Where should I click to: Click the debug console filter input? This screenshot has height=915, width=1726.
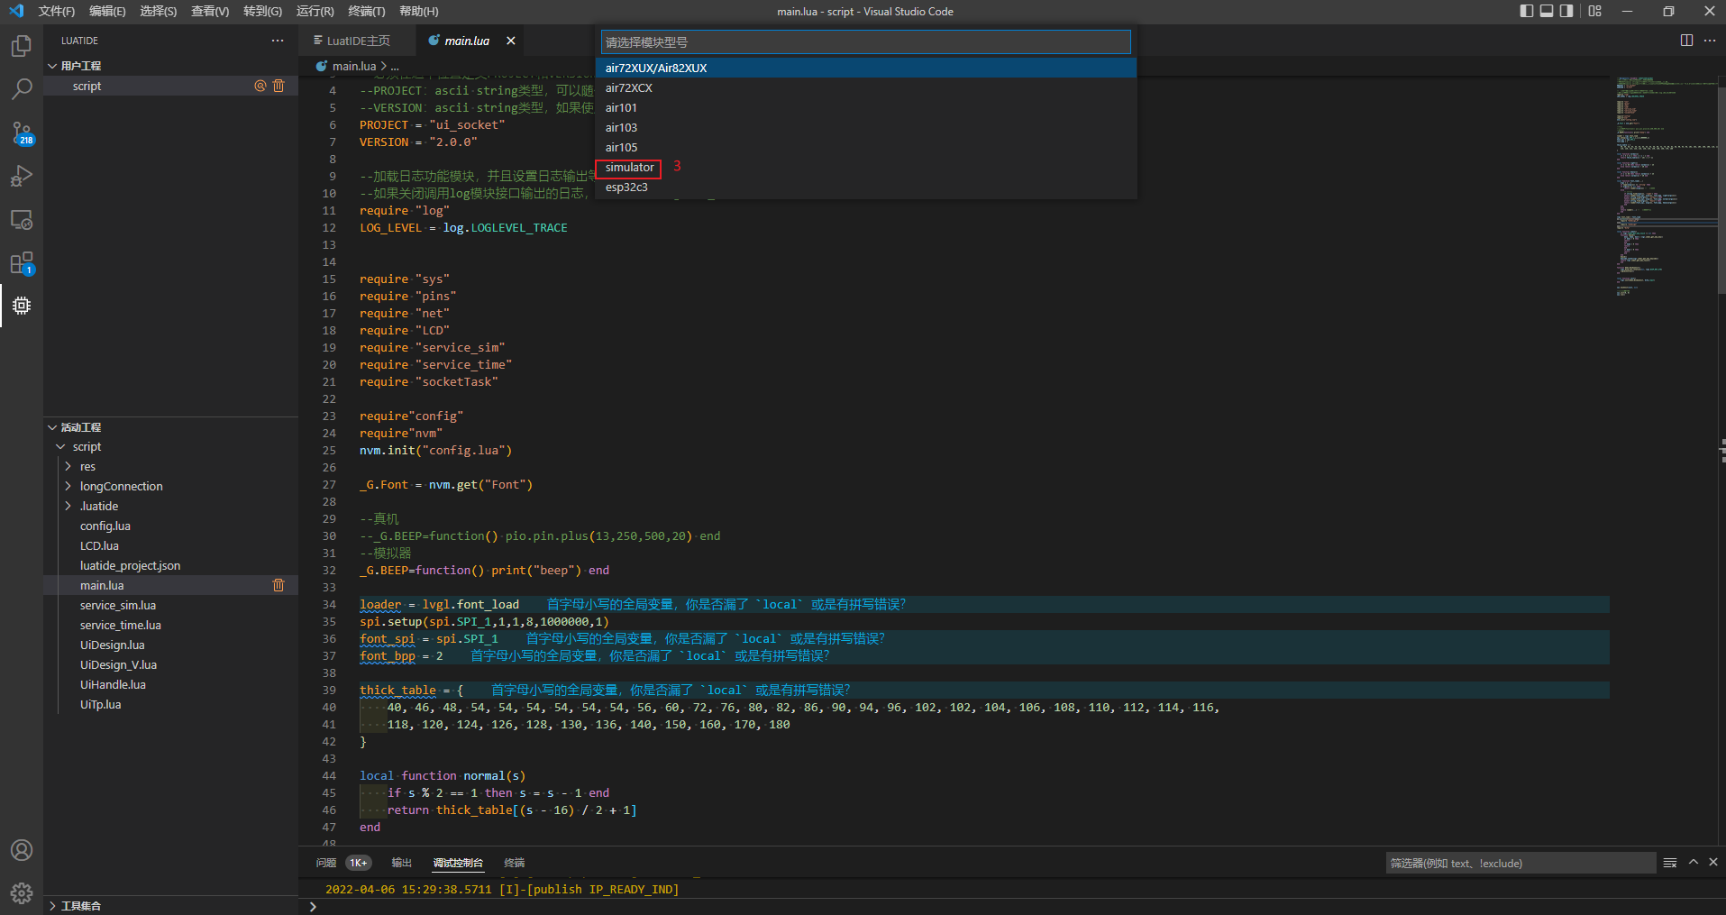(x=1521, y=863)
